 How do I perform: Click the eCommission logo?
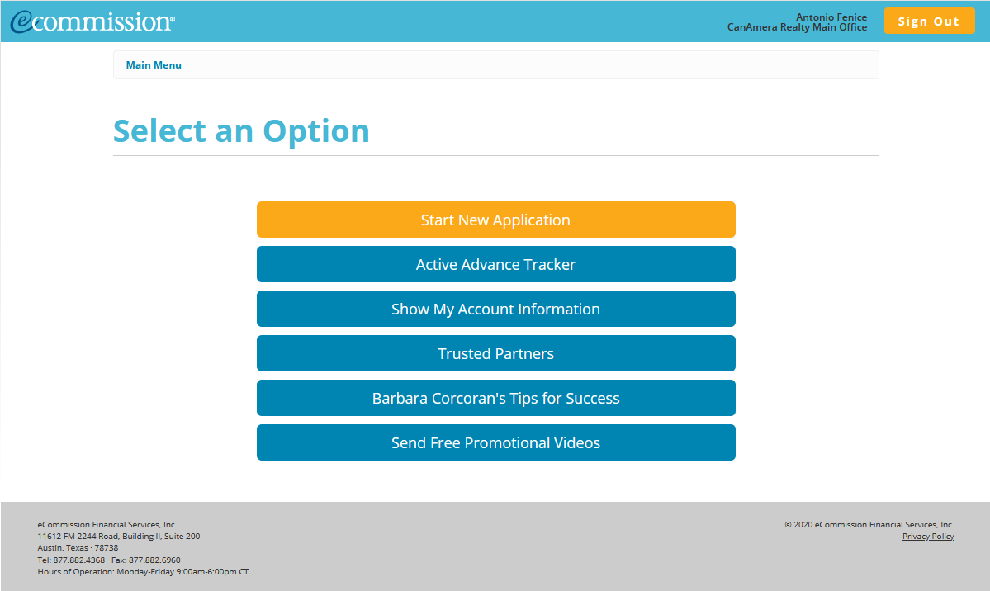[91, 21]
